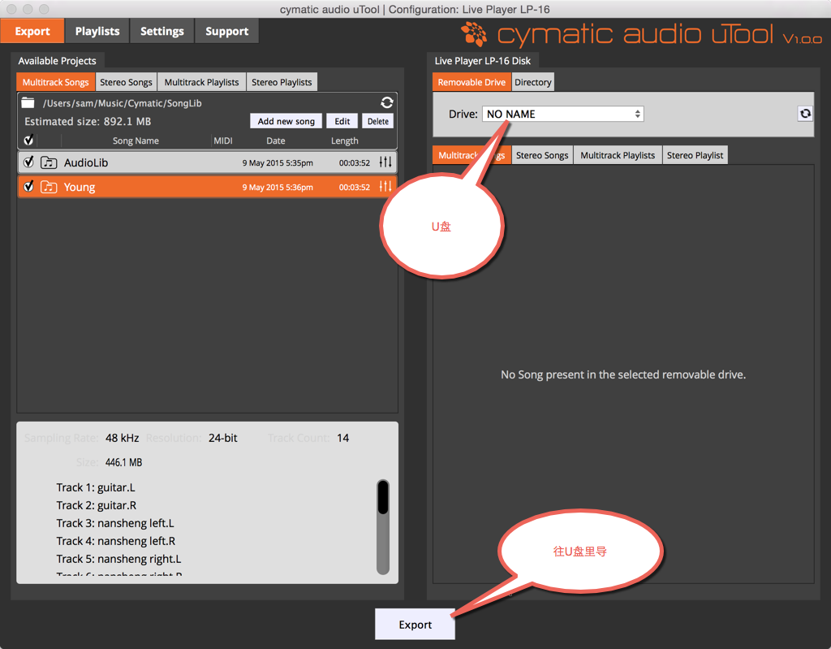Select Stereo Playlist tab in Live Player disk
The width and height of the screenshot is (831, 649).
pyautogui.click(x=695, y=155)
